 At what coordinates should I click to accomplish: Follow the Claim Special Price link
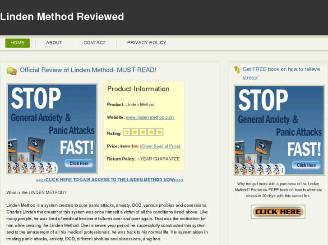[160, 146]
